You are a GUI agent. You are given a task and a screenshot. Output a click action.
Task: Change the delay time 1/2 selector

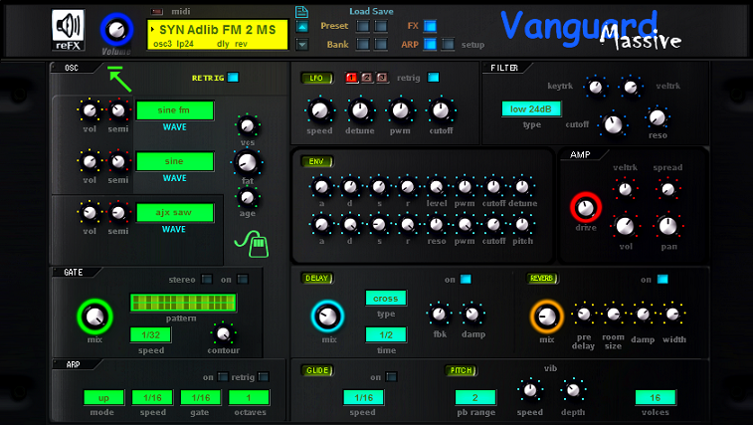[x=386, y=334]
